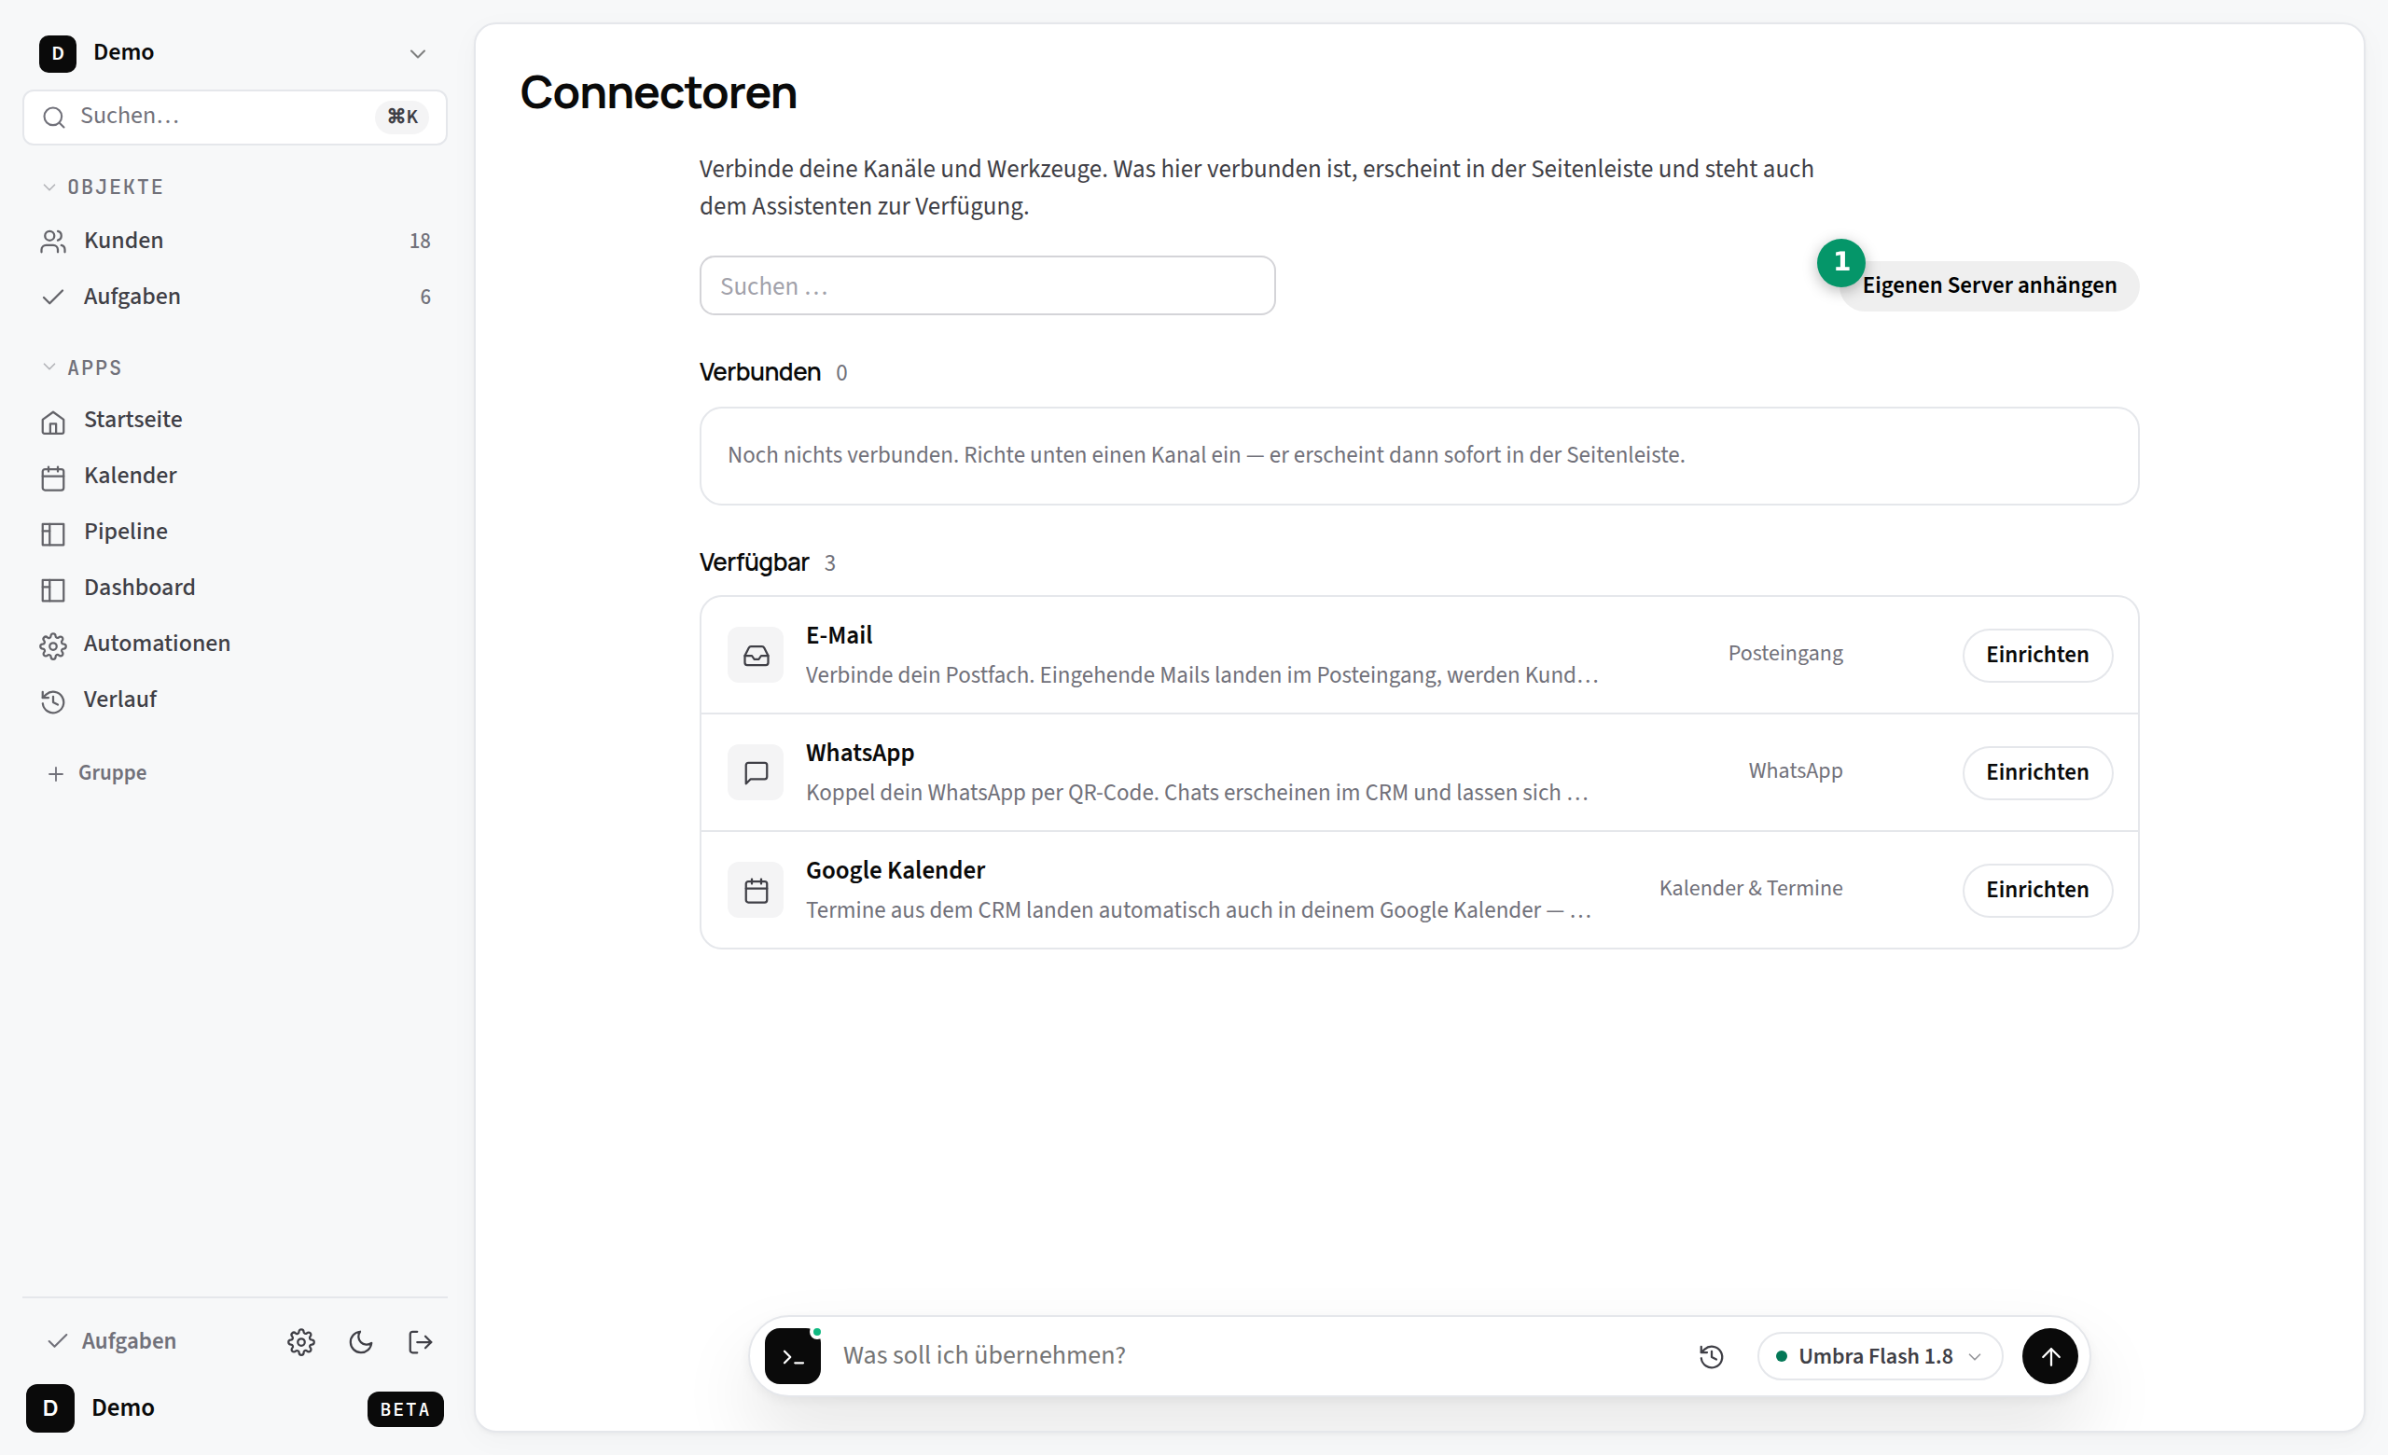Toggle dark mode with moon icon

click(x=362, y=1343)
